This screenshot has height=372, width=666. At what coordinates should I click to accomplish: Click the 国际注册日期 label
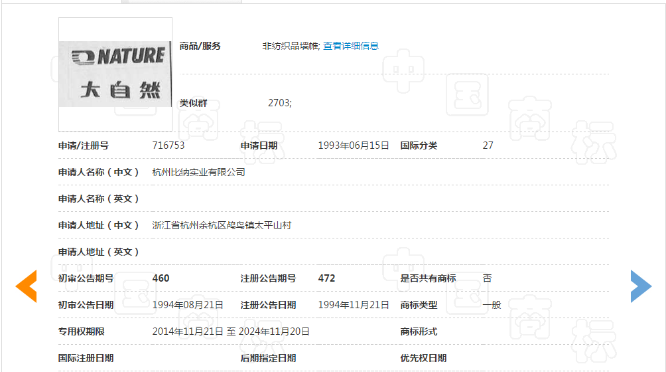click(x=86, y=358)
